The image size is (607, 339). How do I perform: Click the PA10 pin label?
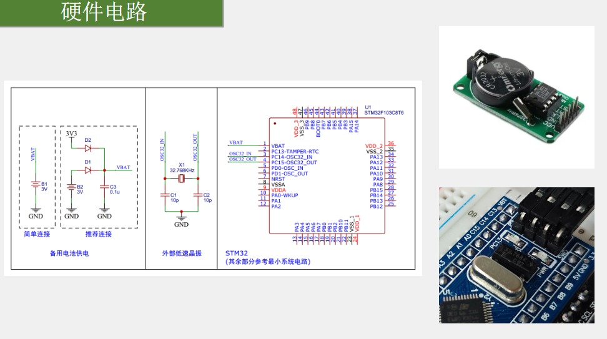pyautogui.click(x=377, y=174)
